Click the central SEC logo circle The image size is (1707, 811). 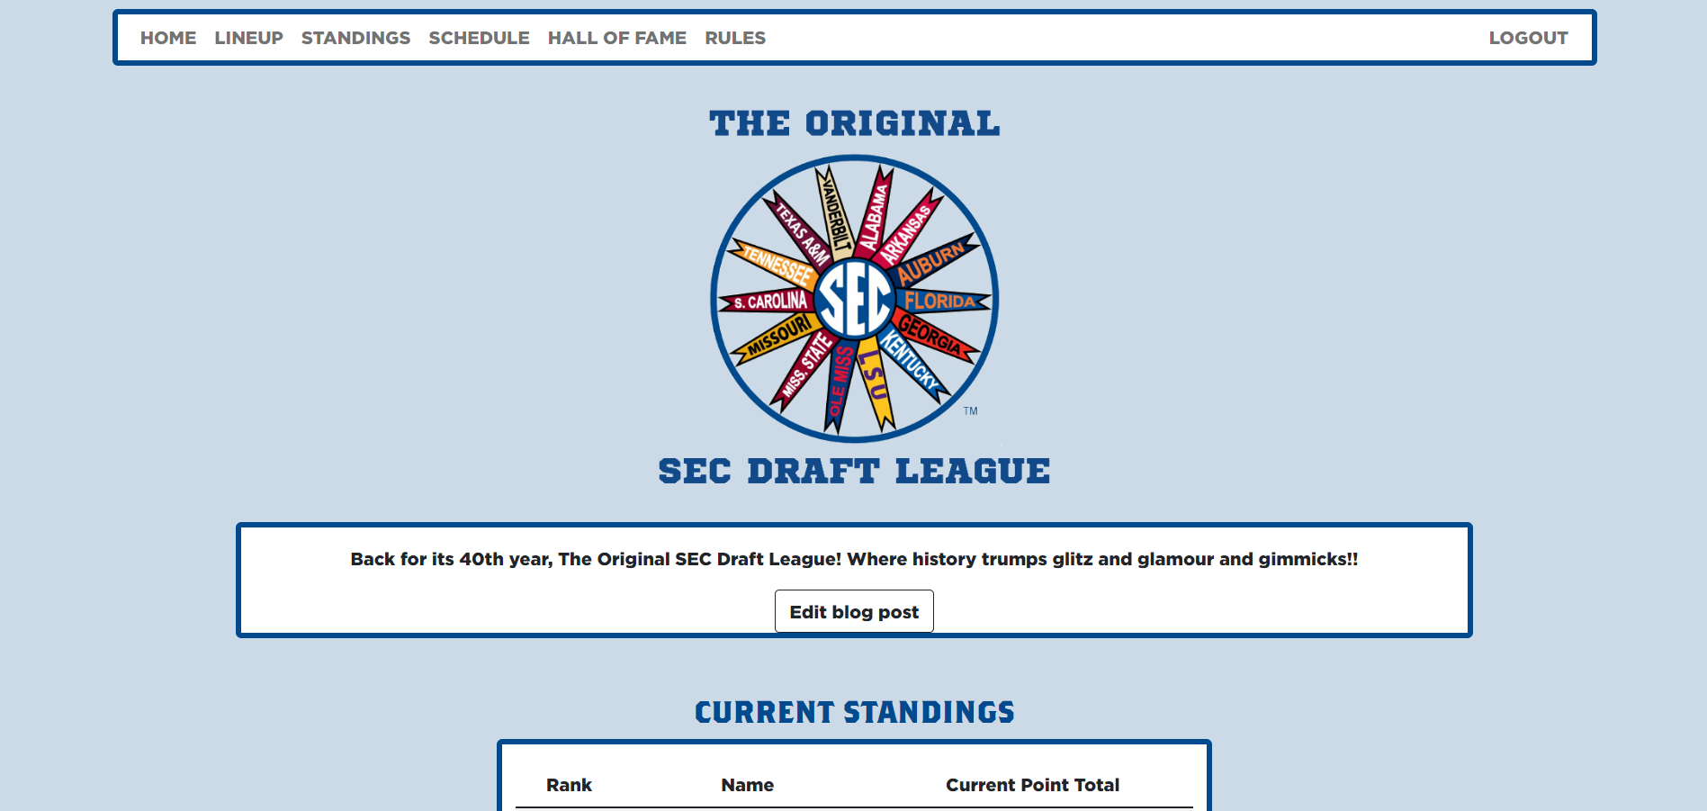854,300
